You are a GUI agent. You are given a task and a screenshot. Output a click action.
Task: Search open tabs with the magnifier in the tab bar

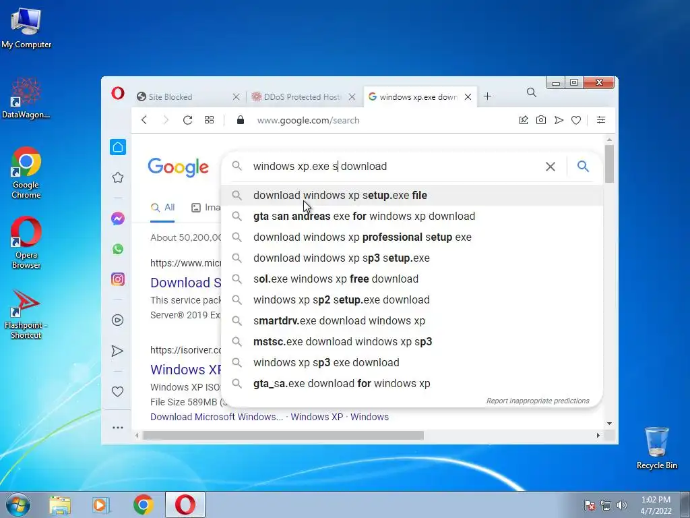(x=532, y=92)
